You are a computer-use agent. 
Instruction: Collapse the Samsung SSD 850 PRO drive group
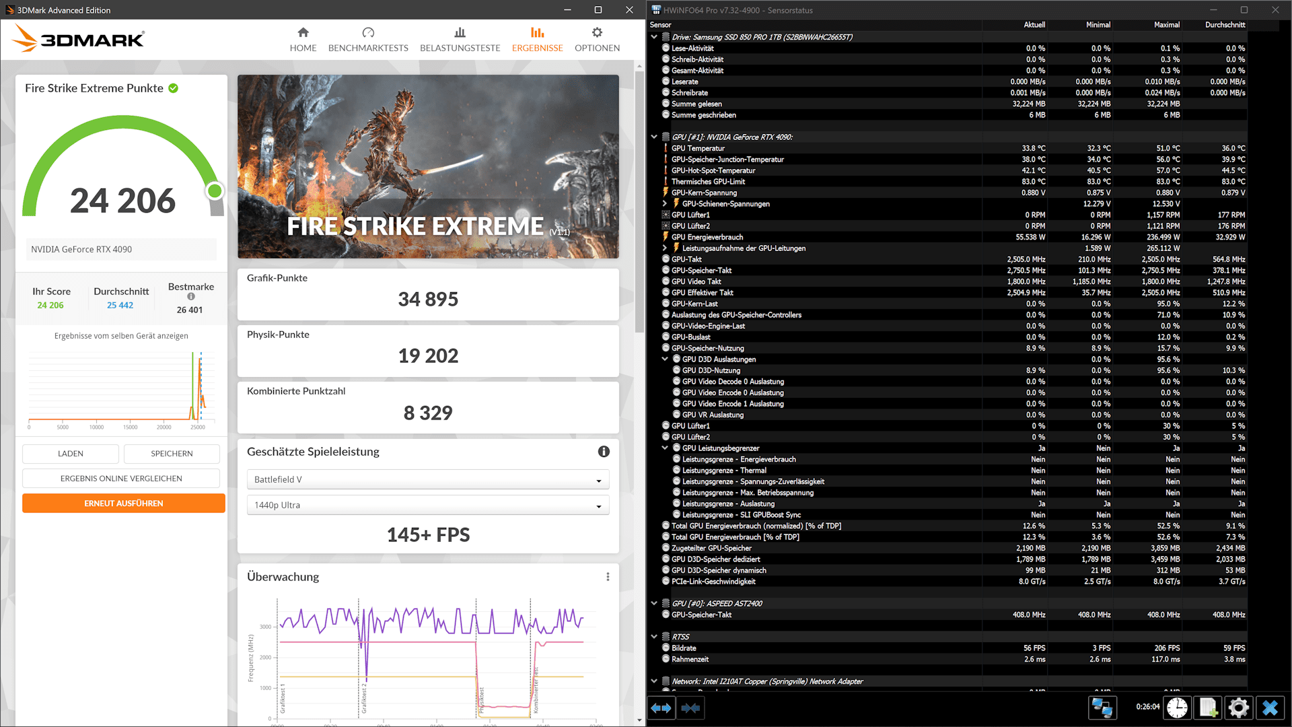(x=654, y=37)
